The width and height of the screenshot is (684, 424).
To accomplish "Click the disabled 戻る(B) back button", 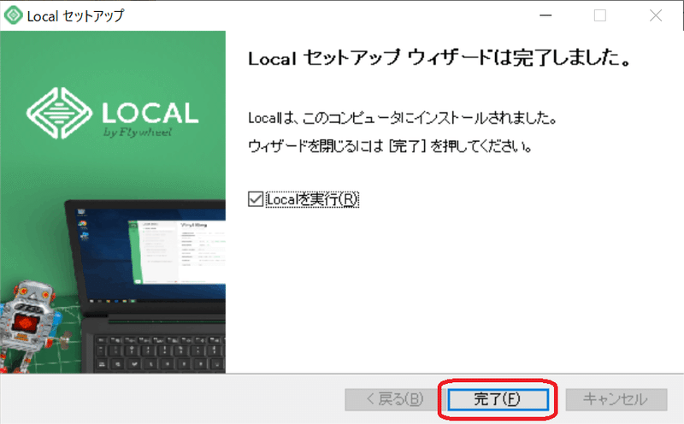I will pyautogui.click(x=395, y=399).
